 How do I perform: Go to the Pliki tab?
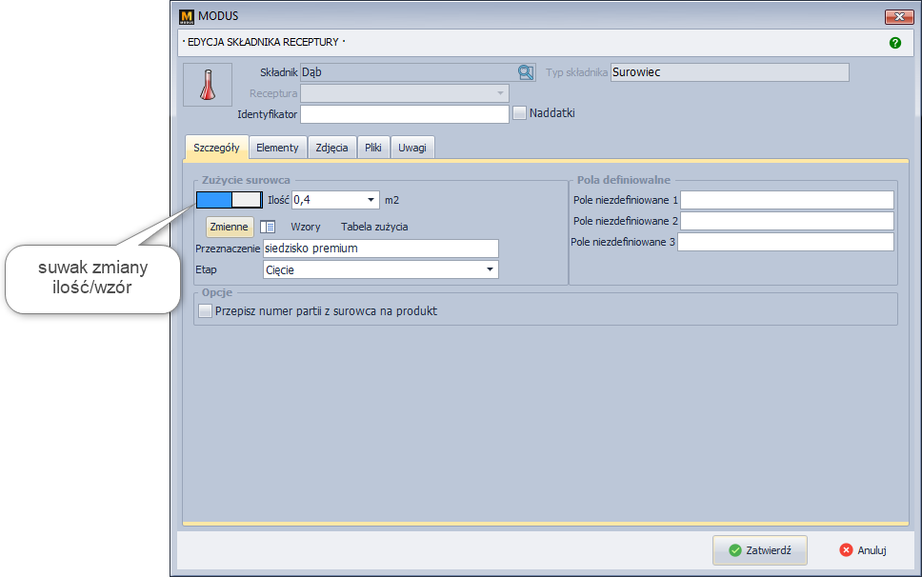(x=373, y=148)
